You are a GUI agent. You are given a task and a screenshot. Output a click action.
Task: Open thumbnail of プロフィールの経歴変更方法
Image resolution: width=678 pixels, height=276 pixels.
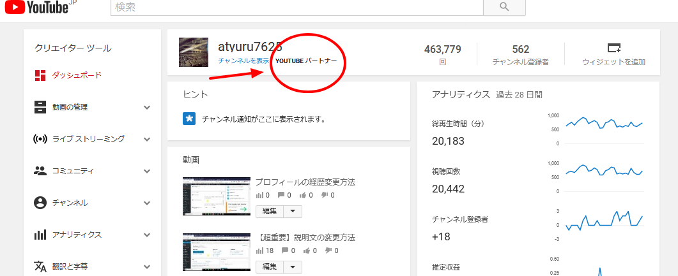coord(217,196)
